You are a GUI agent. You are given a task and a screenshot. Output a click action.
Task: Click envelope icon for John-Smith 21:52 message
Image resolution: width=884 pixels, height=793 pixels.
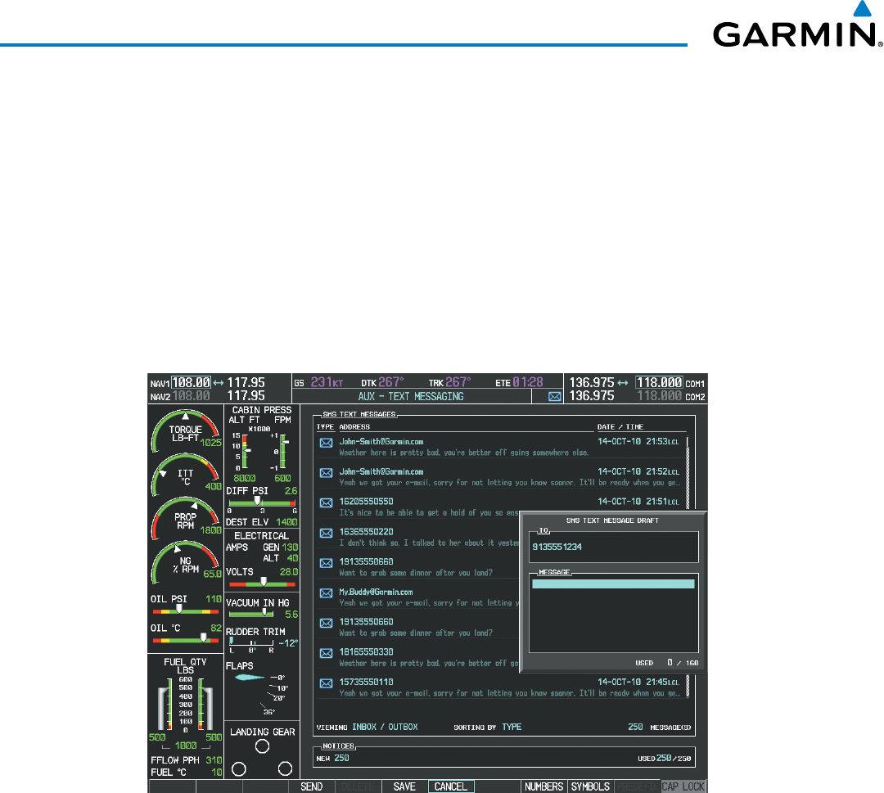[326, 473]
